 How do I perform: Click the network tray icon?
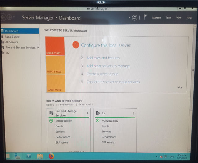coord(166,157)
